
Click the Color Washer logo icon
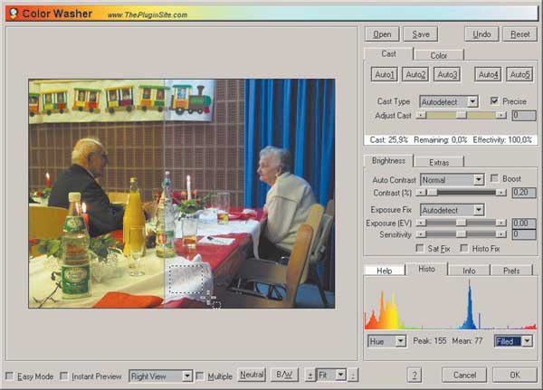pyautogui.click(x=14, y=14)
